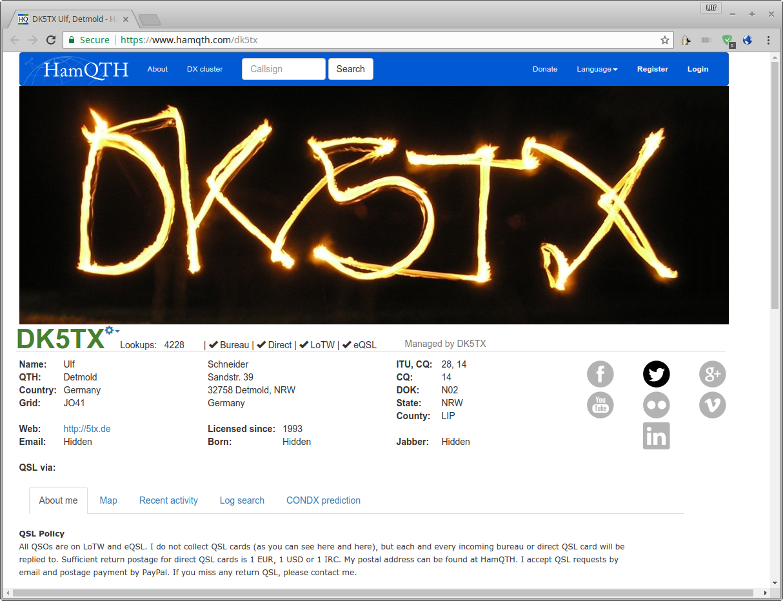The image size is (783, 601).
Task: Click the address line Sandstr. 39
Action: [230, 377]
